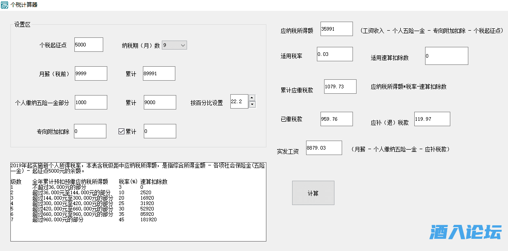Click the 个税起征点 input field

(88, 45)
